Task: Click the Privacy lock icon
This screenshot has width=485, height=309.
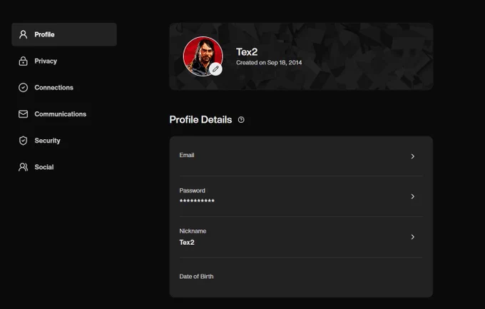Action: point(24,61)
